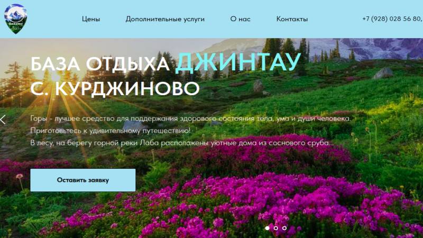Select the first filled slider dot
Screen dimensions: 423x238
tap(268, 228)
